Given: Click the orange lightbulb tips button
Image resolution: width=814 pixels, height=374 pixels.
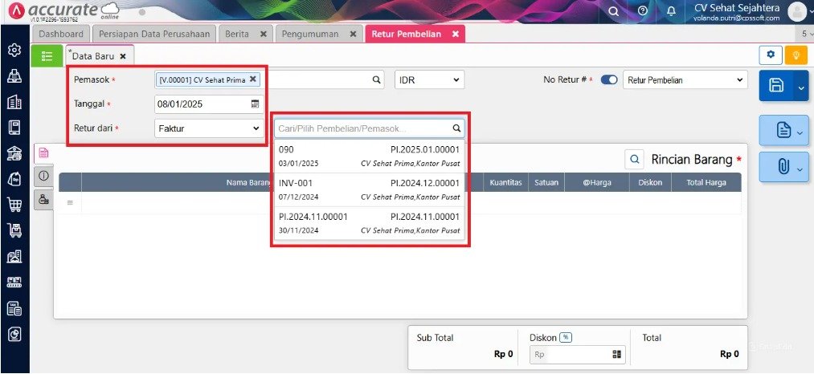Looking at the screenshot, I should point(796,55).
